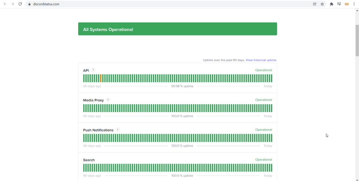Click the discordstatus.com address bar
359x181 pixels.
tap(169, 4)
